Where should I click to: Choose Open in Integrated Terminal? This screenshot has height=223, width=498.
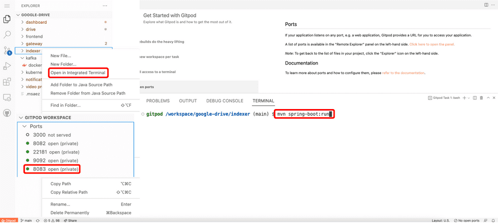tap(78, 73)
